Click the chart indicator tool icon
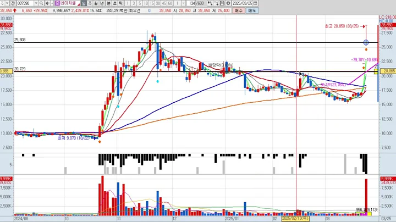This screenshot has width=396, height=222. tap(210, 3)
